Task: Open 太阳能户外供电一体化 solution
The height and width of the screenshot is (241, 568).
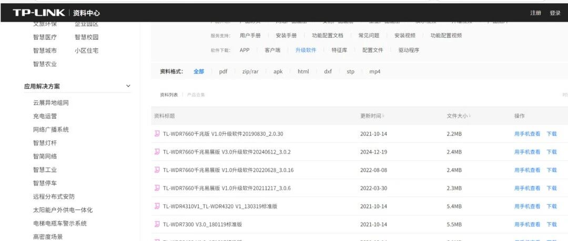Action: [x=63, y=210]
